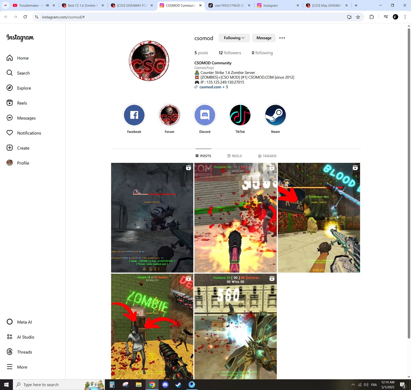Open the BLOOD reel thumbnail
Screen dimensions: 411x390
319,218
